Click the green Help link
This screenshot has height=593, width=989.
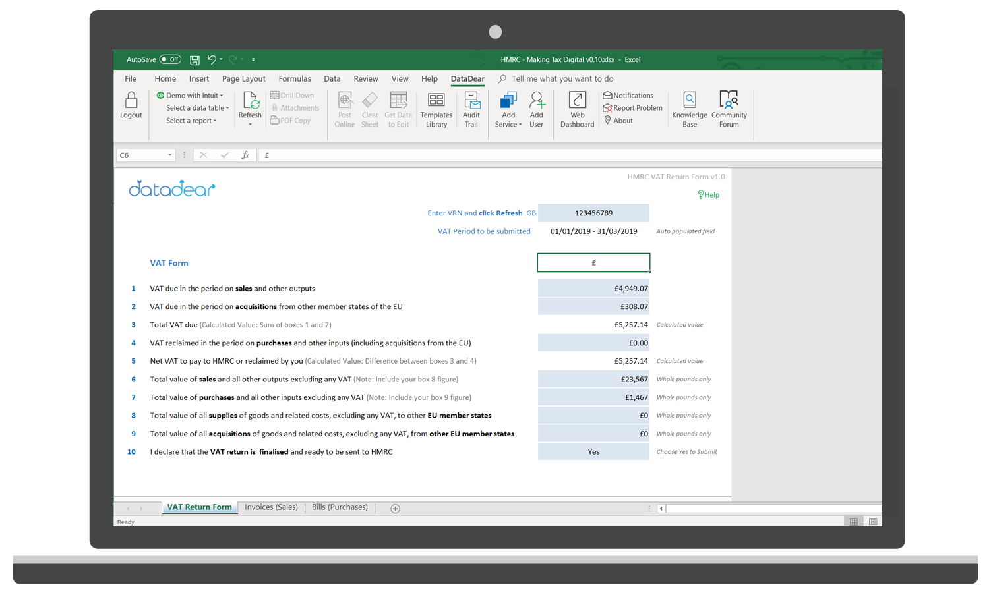coord(709,195)
